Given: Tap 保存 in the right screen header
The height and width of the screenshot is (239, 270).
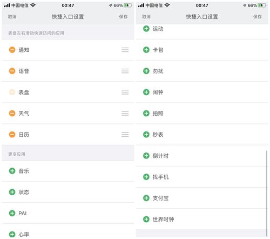Looking at the screenshot, I should pyautogui.click(x=258, y=17).
